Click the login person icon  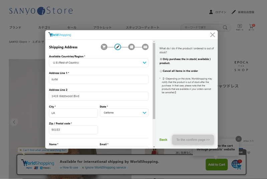coord(211,12)
